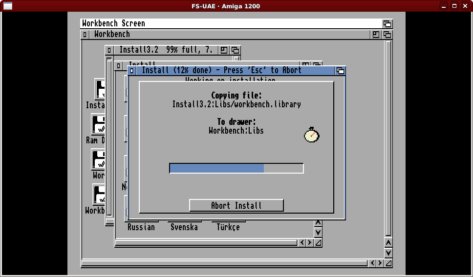Select the bottom Workbench disk icon

click(99, 195)
